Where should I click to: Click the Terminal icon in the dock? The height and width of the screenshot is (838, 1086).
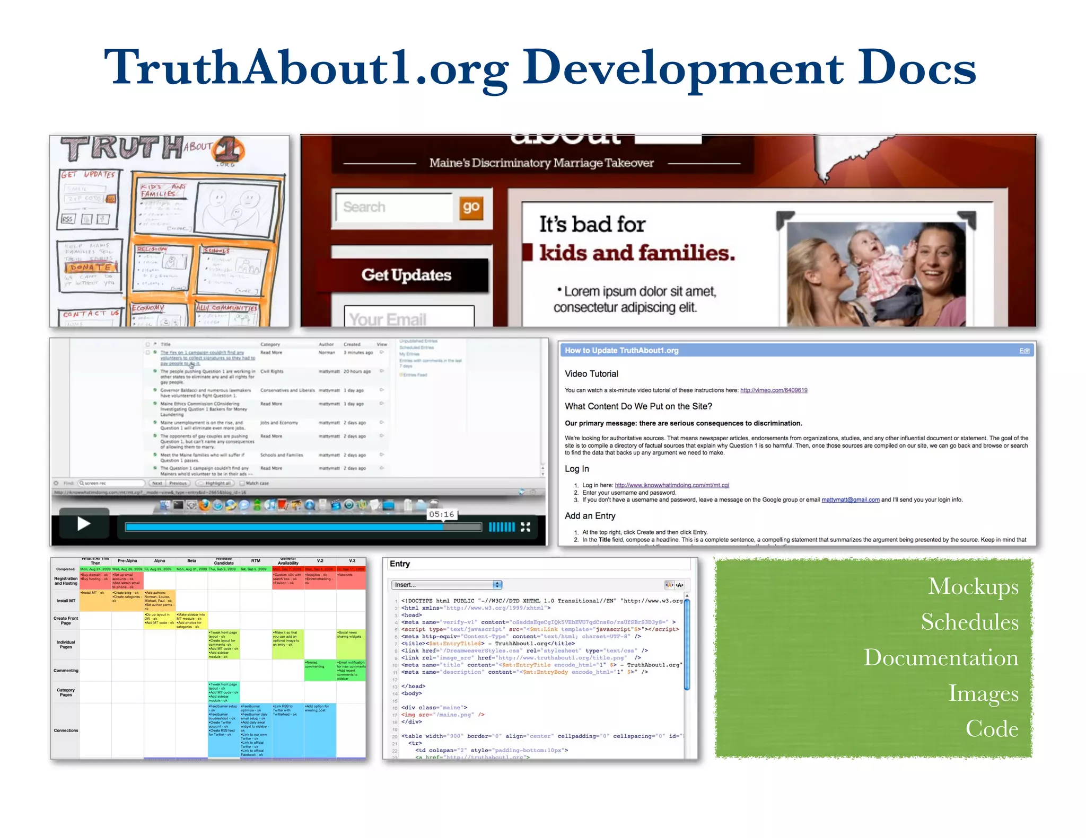pyautogui.click(x=178, y=505)
